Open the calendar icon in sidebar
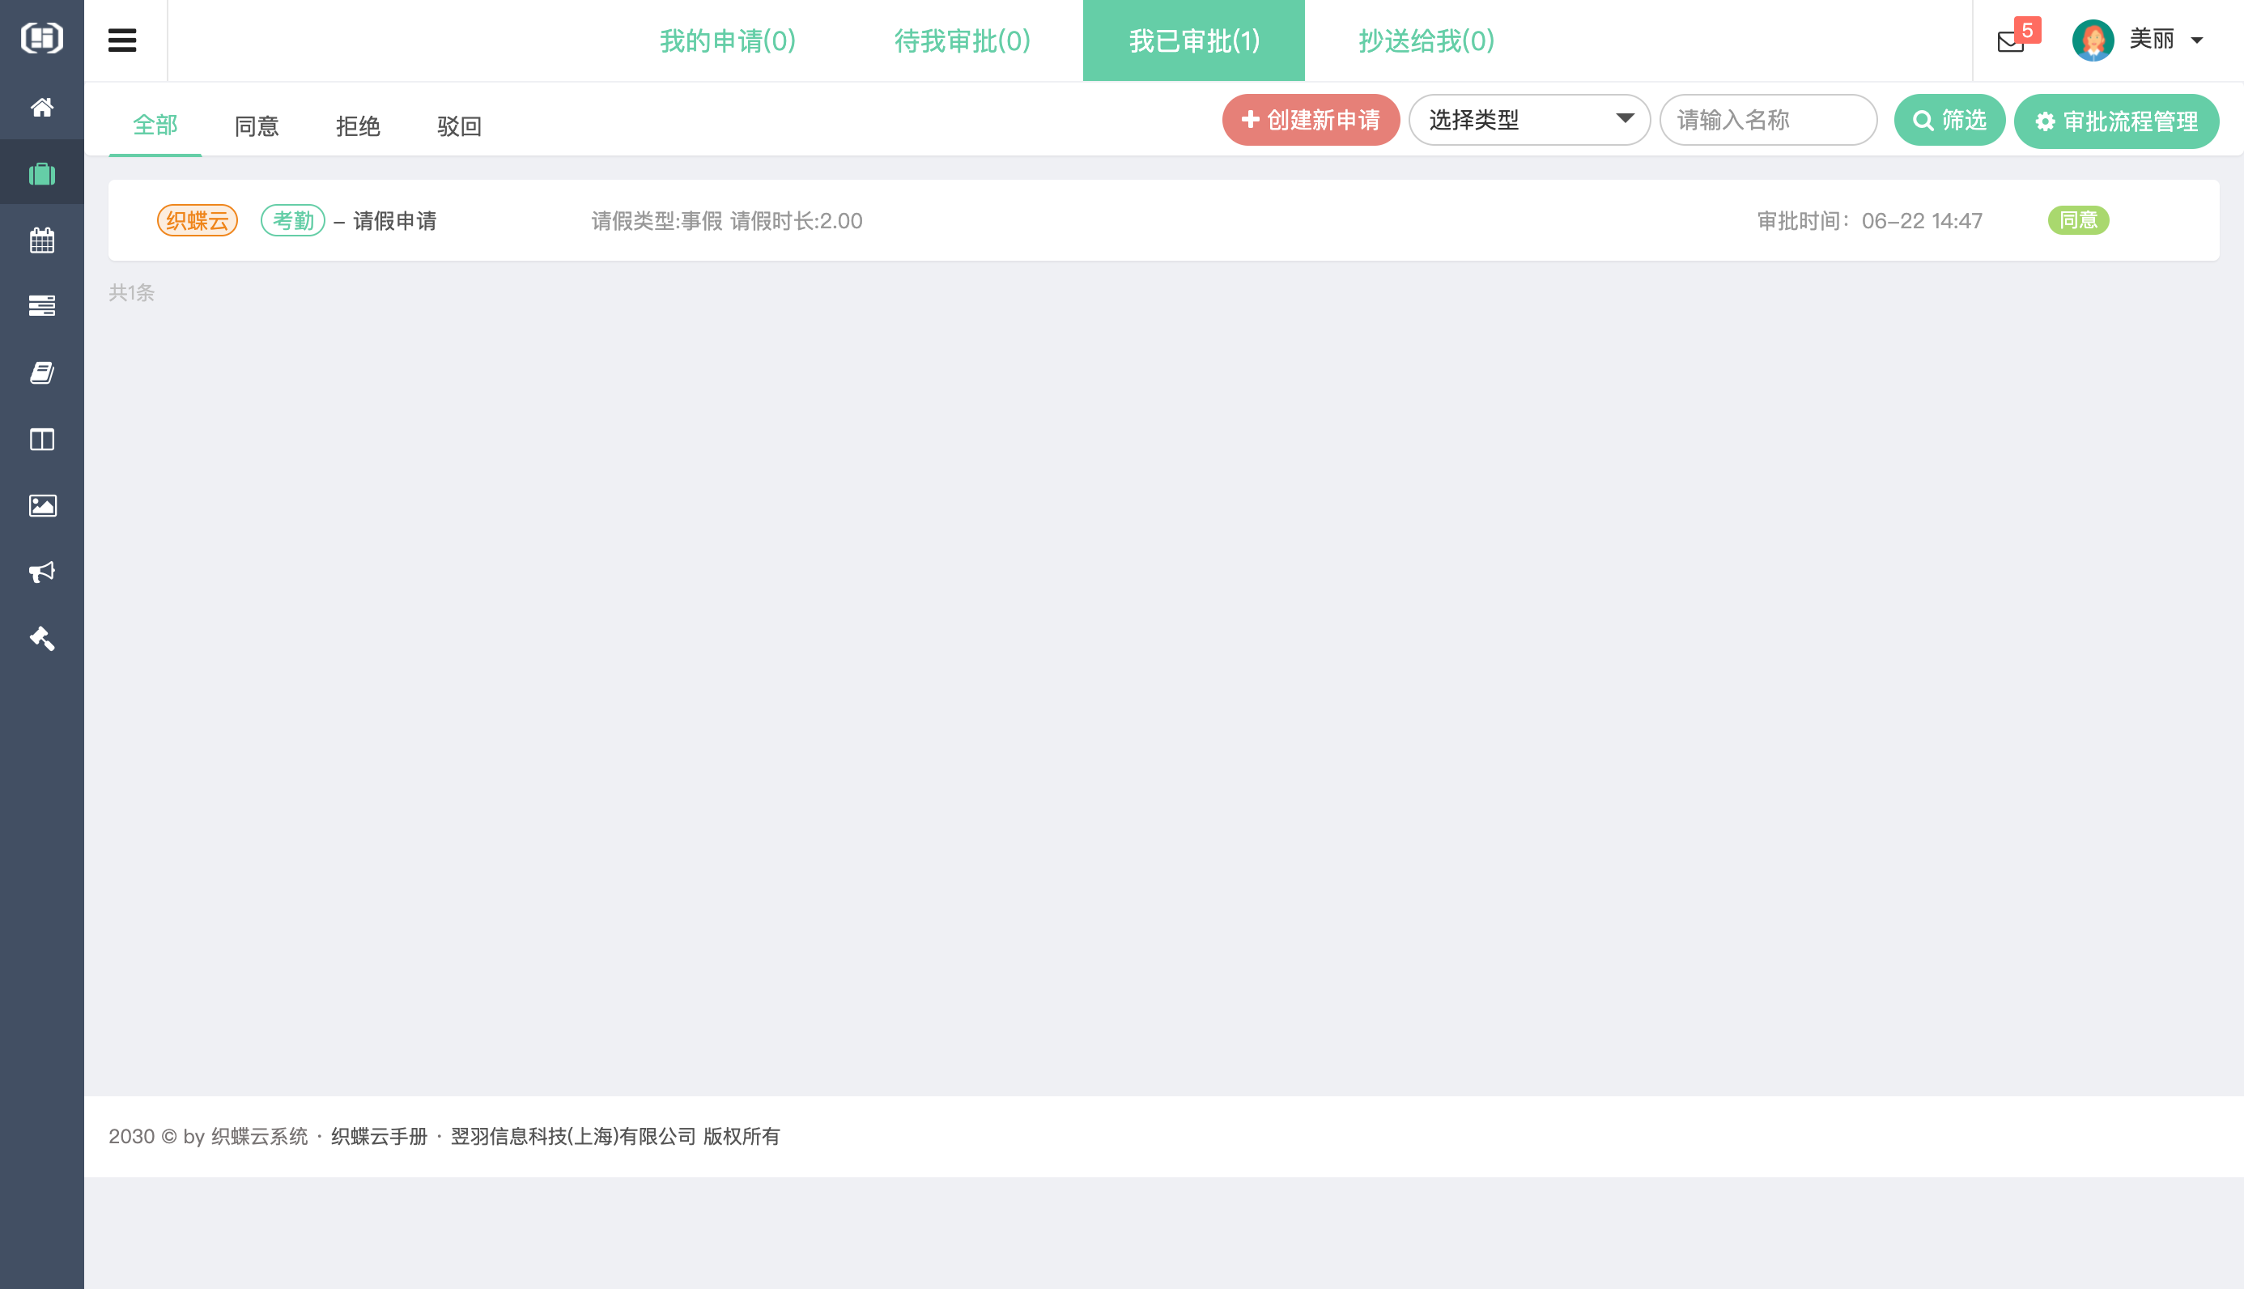 tap(41, 240)
